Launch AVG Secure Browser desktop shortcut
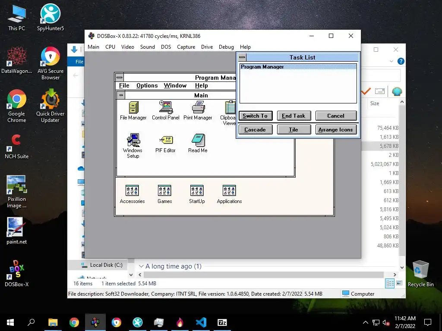The image size is (442, 331). (x=51, y=63)
